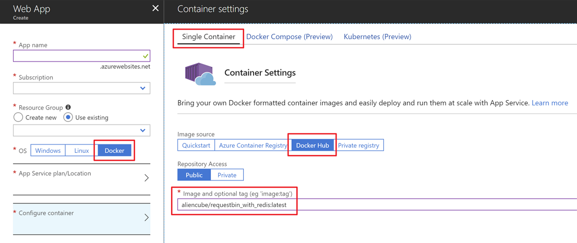Set Repository Access to Public

pos(194,175)
